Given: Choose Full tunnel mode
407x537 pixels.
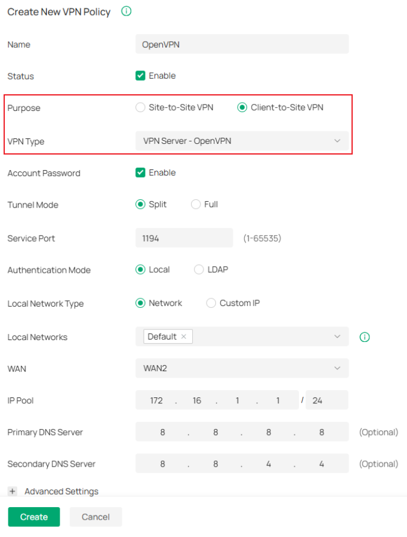Looking at the screenshot, I should tap(196, 204).
